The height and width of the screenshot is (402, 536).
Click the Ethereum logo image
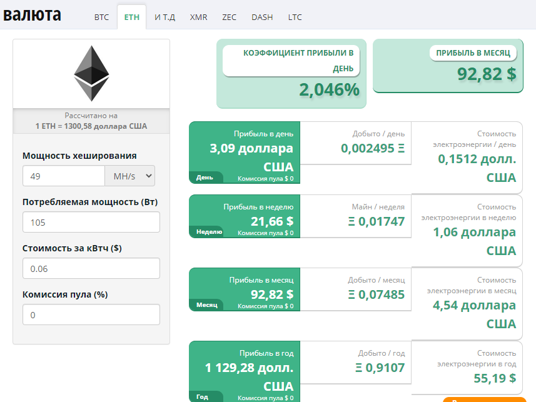(91, 73)
